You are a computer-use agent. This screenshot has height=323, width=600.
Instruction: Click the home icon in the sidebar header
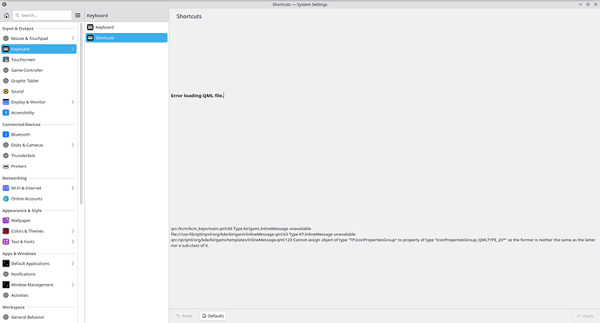(6, 16)
